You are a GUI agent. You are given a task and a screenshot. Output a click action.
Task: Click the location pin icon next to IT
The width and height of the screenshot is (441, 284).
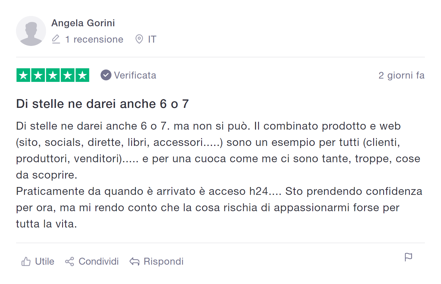pyautogui.click(x=139, y=39)
